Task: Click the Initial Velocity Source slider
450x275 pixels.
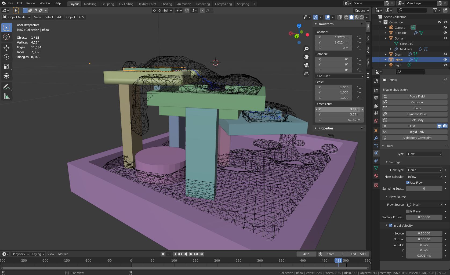Action: (x=424, y=233)
